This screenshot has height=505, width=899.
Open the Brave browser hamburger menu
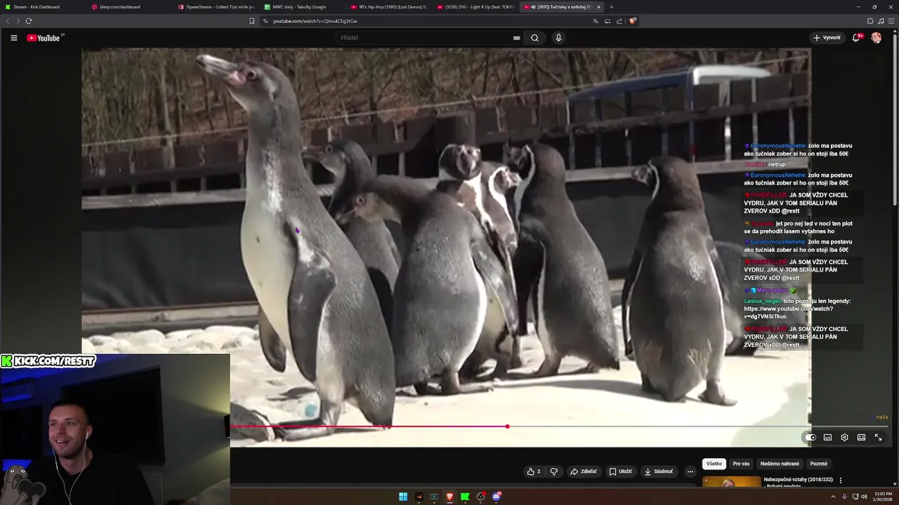tap(890, 21)
